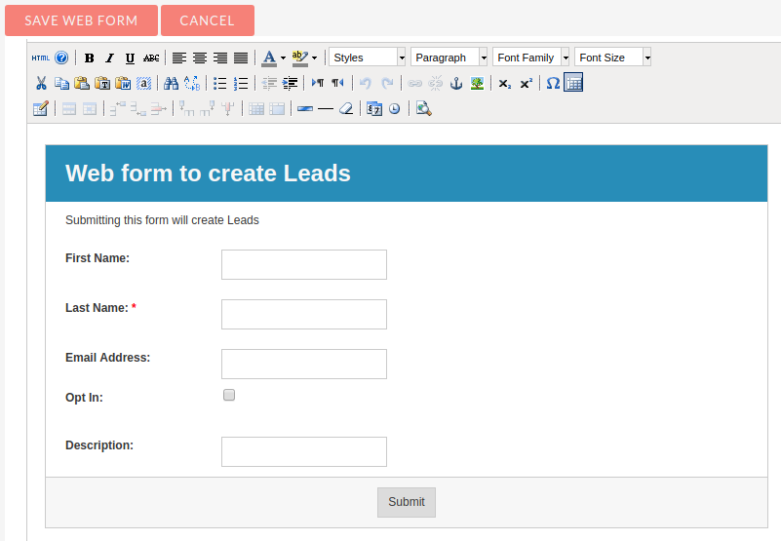Click the cut scissors icon
781x541 pixels.
pos(41,83)
